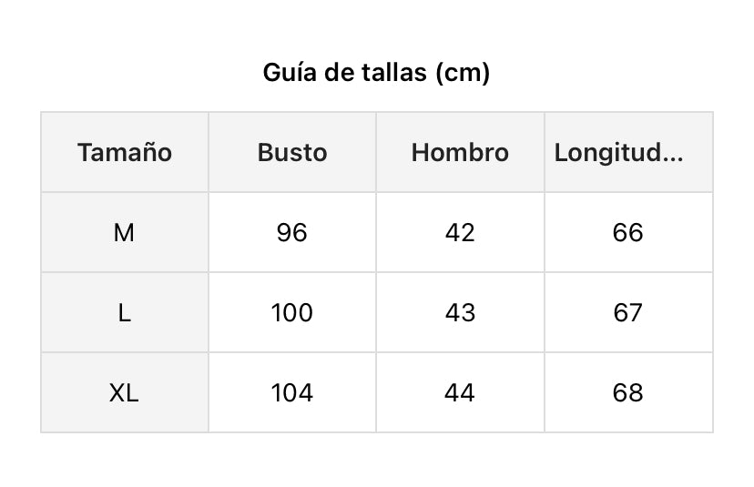Click the Longitud value 68
Image resolution: width=754 pixels, height=487 pixels.
point(628,393)
